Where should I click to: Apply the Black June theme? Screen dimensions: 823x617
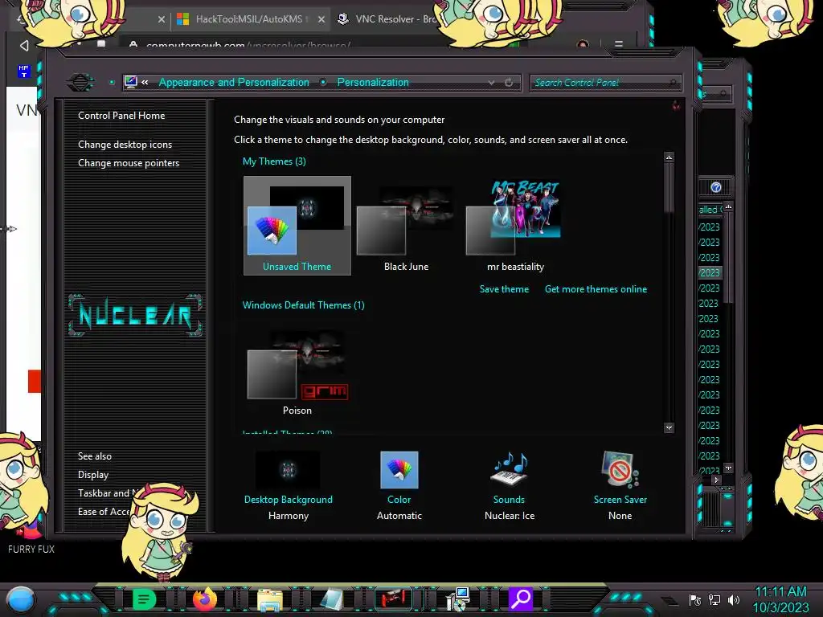point(406,225)
